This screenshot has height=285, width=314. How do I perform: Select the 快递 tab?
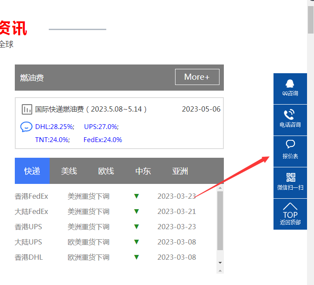tap(32, 171)
